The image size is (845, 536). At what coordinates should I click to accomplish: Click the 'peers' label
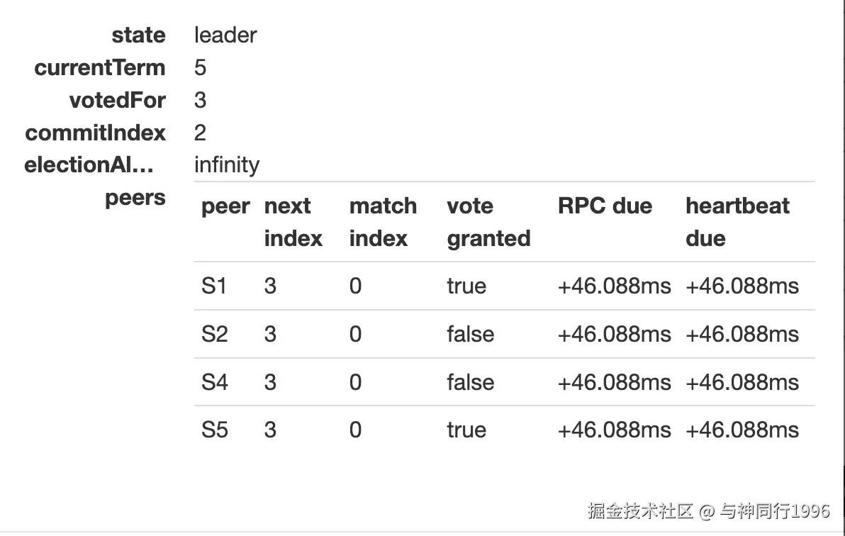(135, 199)
